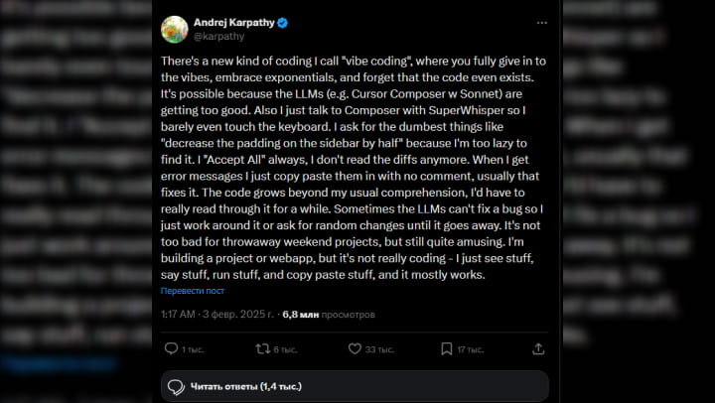Click the 1:17 AM timestamp link

[179, 314]
